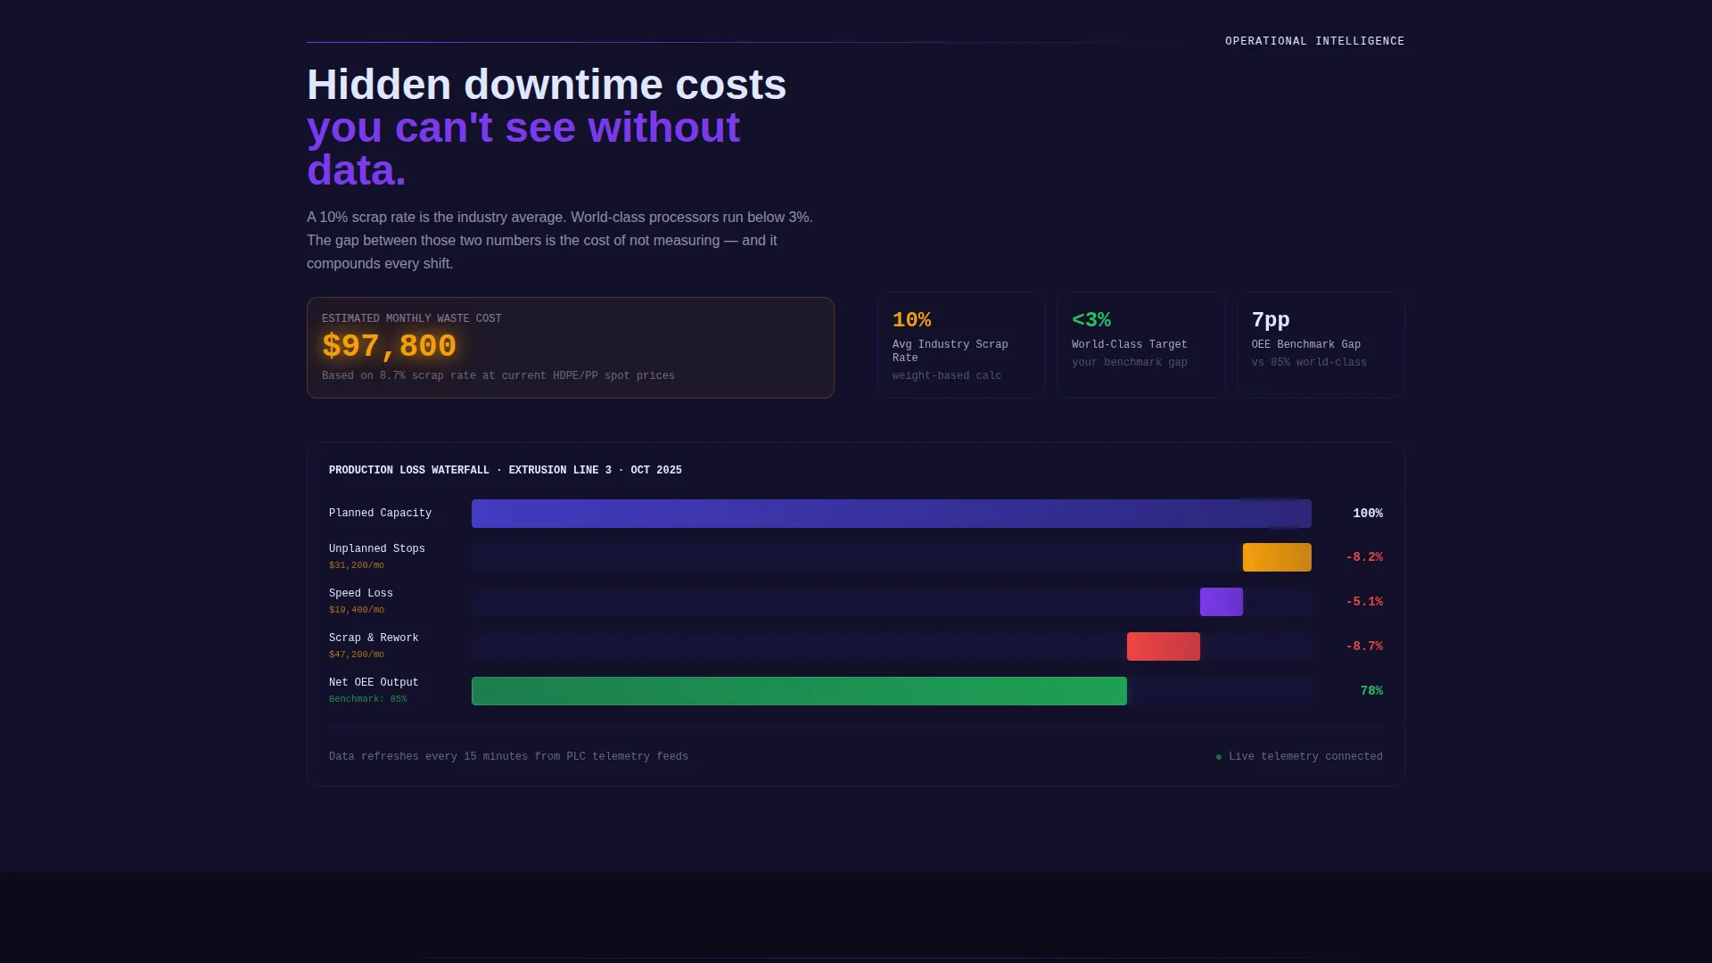The height and width of the screenshot is (963, 1712).
Task: Click the $47,200/mo cost under Scrap & Rework
Action: (x=357, y=654)
